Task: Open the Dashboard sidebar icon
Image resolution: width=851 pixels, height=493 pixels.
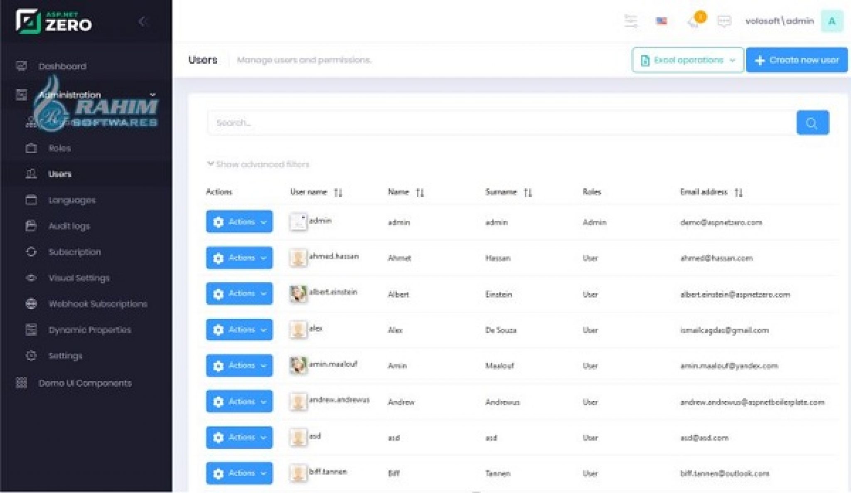Action: click(x=21, y=66)
